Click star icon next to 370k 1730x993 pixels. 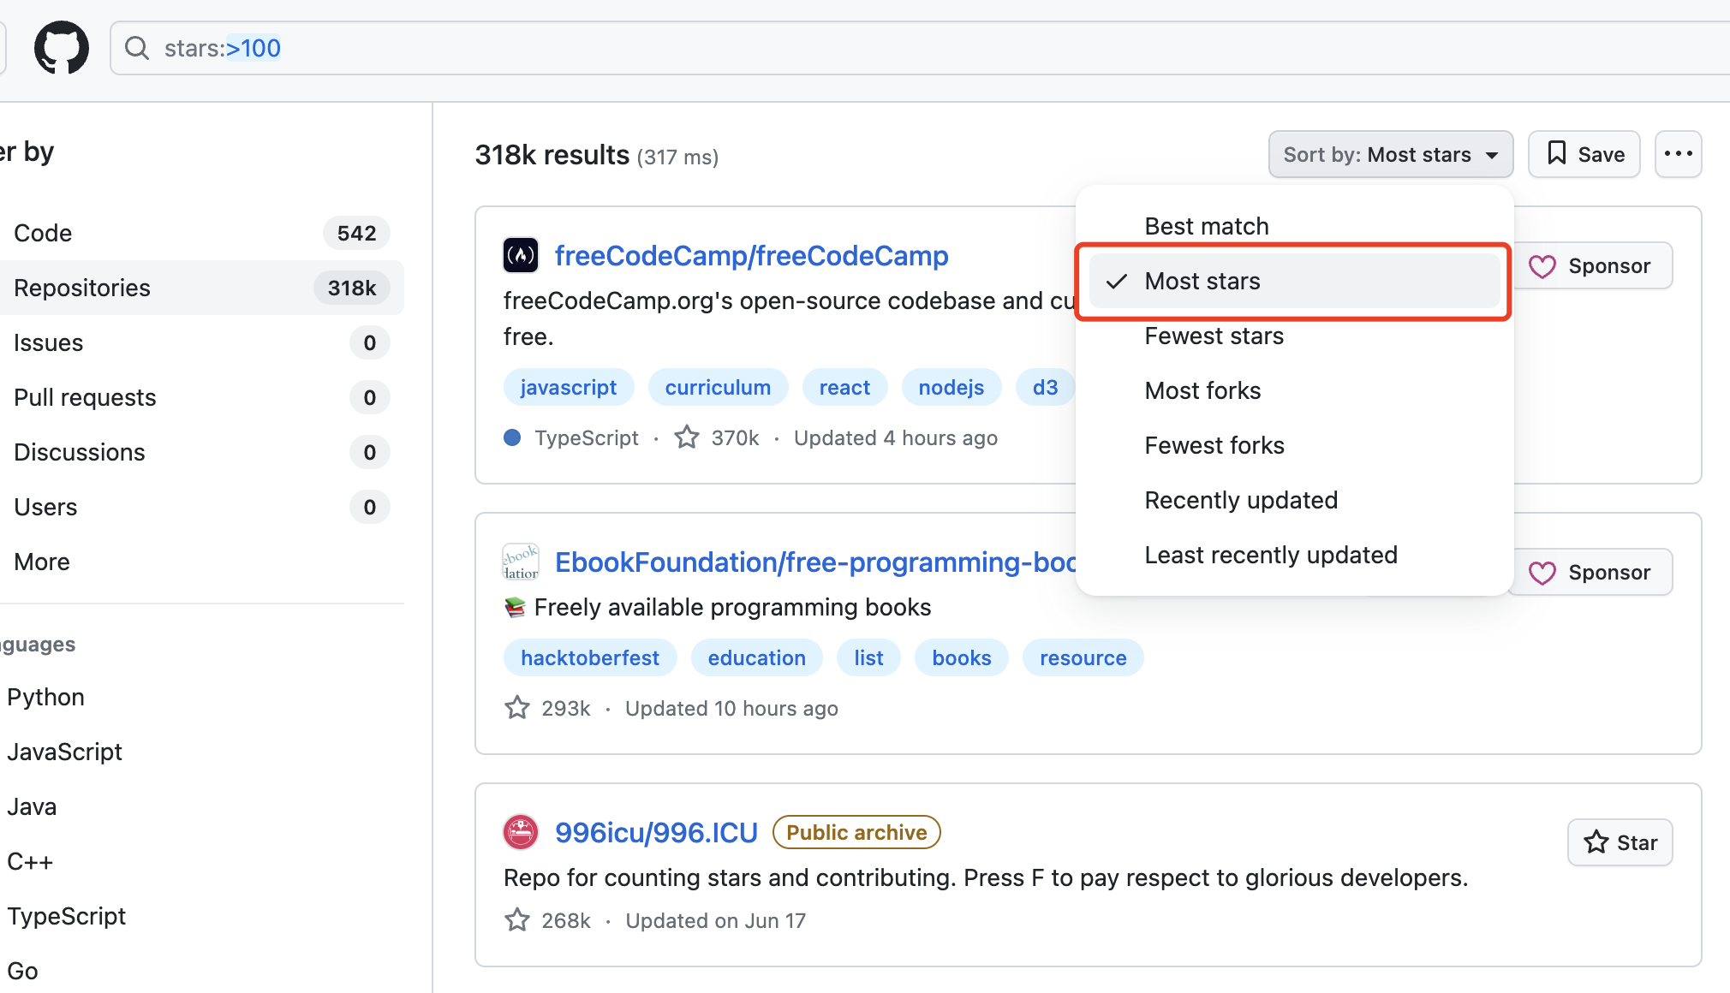[687, 437]
